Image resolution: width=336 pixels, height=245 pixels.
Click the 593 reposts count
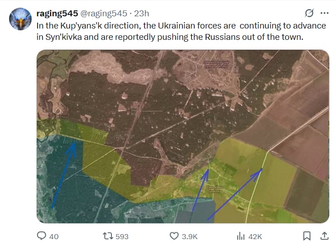click(122, 236)
